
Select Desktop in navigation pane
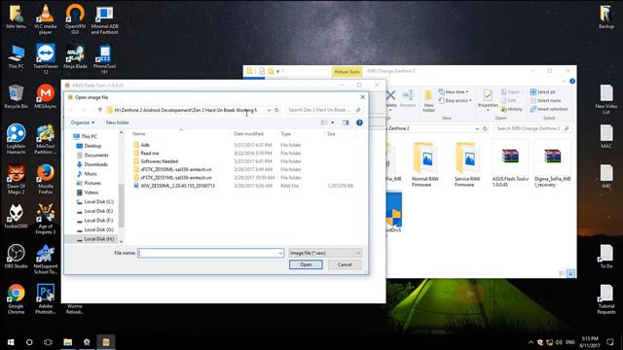click(x=89, y=146)
